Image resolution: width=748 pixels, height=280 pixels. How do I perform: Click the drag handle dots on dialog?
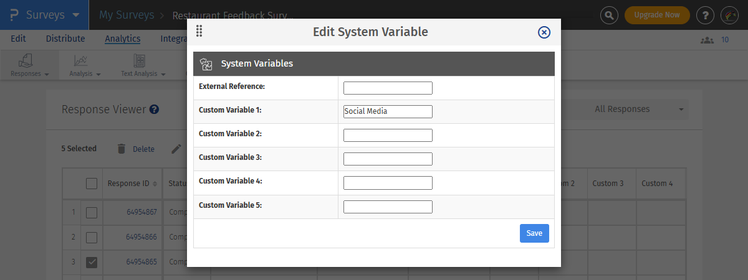199,31
